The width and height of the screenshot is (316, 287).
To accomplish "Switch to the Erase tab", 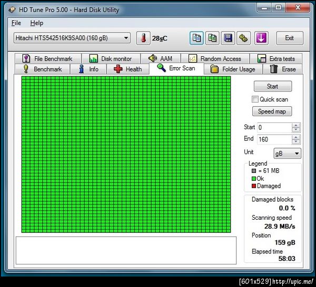I will 282,69.
